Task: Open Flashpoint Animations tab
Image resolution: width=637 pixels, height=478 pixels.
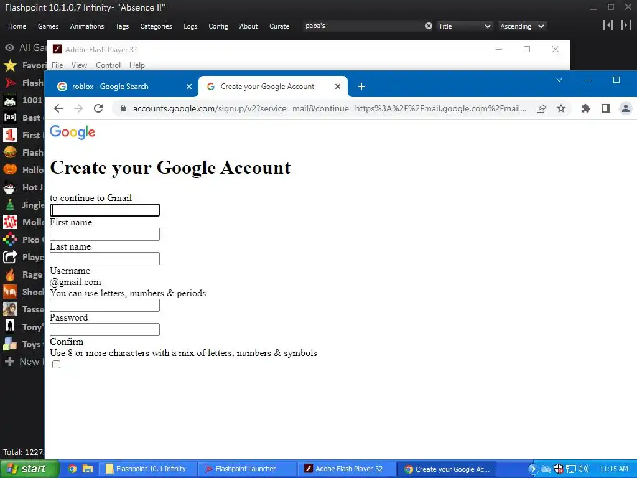Action: pos(87,26)
